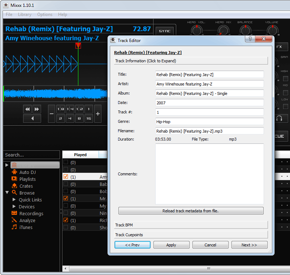Click the Search box in the library
Image resolution: width=290 pixels, height=275 pixels.
[32, 155]
